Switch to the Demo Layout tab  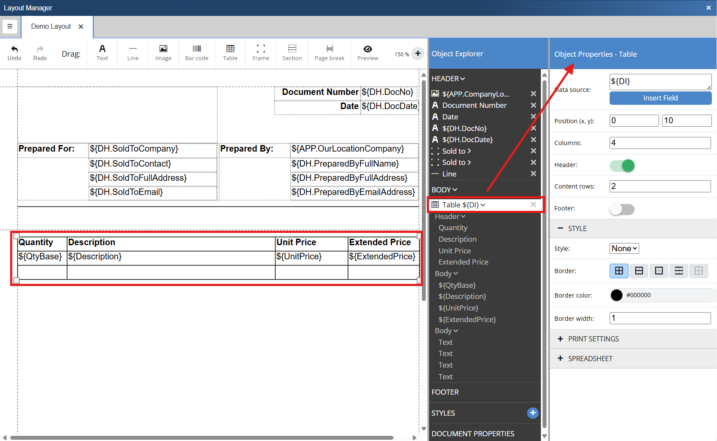51,27
